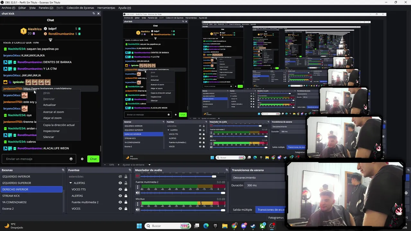Open Microsoft Edge from the taskbar

click(206, 226)
